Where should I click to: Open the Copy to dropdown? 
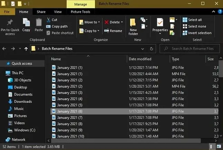[89, 31]
